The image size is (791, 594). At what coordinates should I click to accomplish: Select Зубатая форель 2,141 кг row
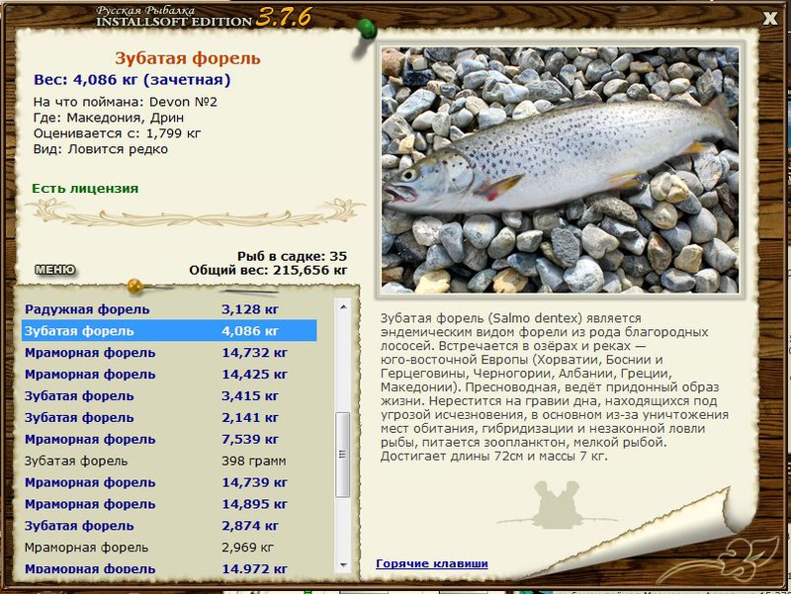coord(169,417)
